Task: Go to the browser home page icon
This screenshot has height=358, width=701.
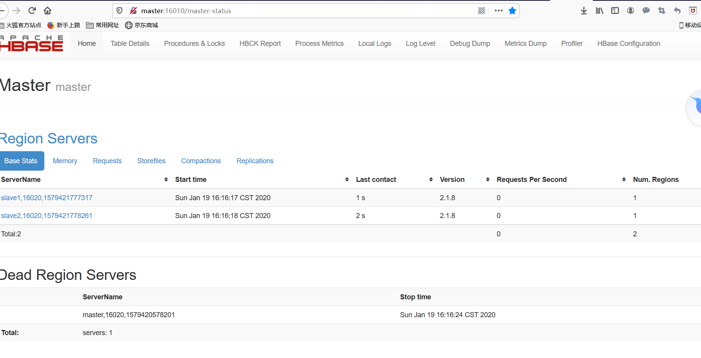Action: tap(47, 10)
